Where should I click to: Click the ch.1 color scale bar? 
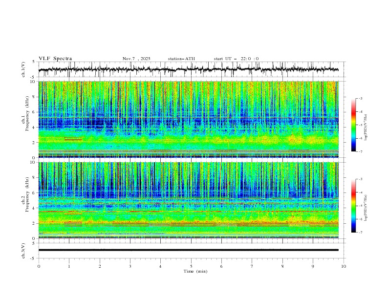(353, 125)
